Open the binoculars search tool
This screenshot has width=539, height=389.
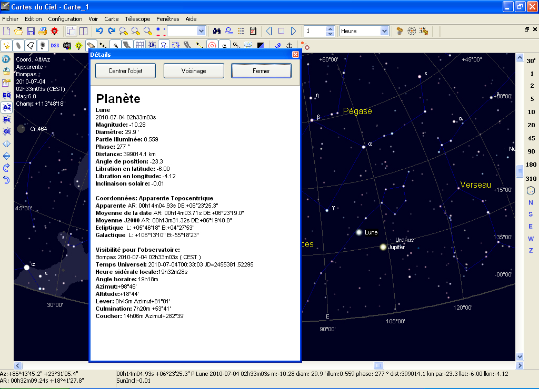tap(216, 31)
